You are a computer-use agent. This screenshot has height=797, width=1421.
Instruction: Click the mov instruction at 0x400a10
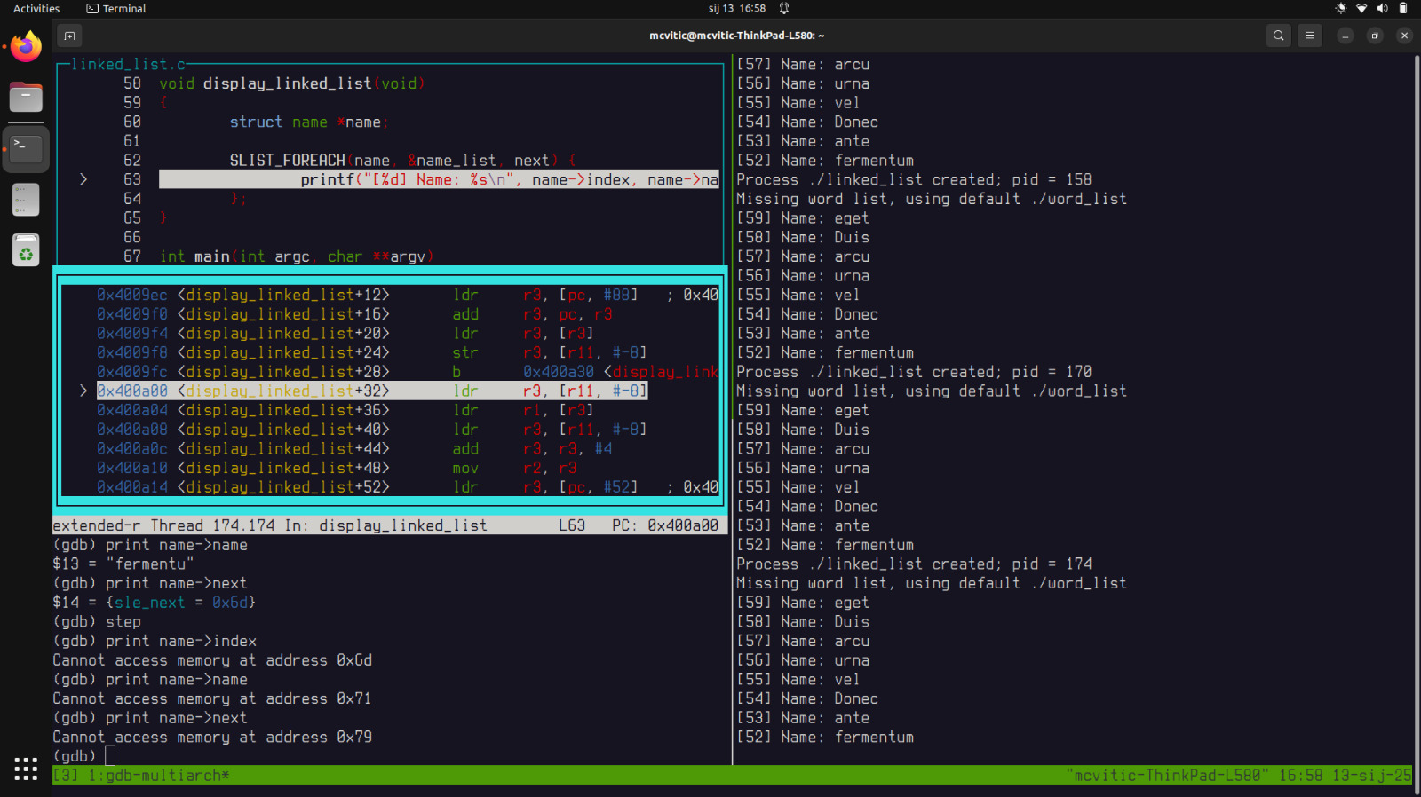coord(337,468)
